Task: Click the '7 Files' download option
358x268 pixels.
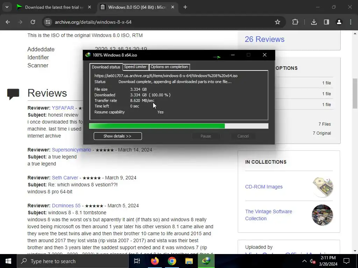Action: click(324, 124)
